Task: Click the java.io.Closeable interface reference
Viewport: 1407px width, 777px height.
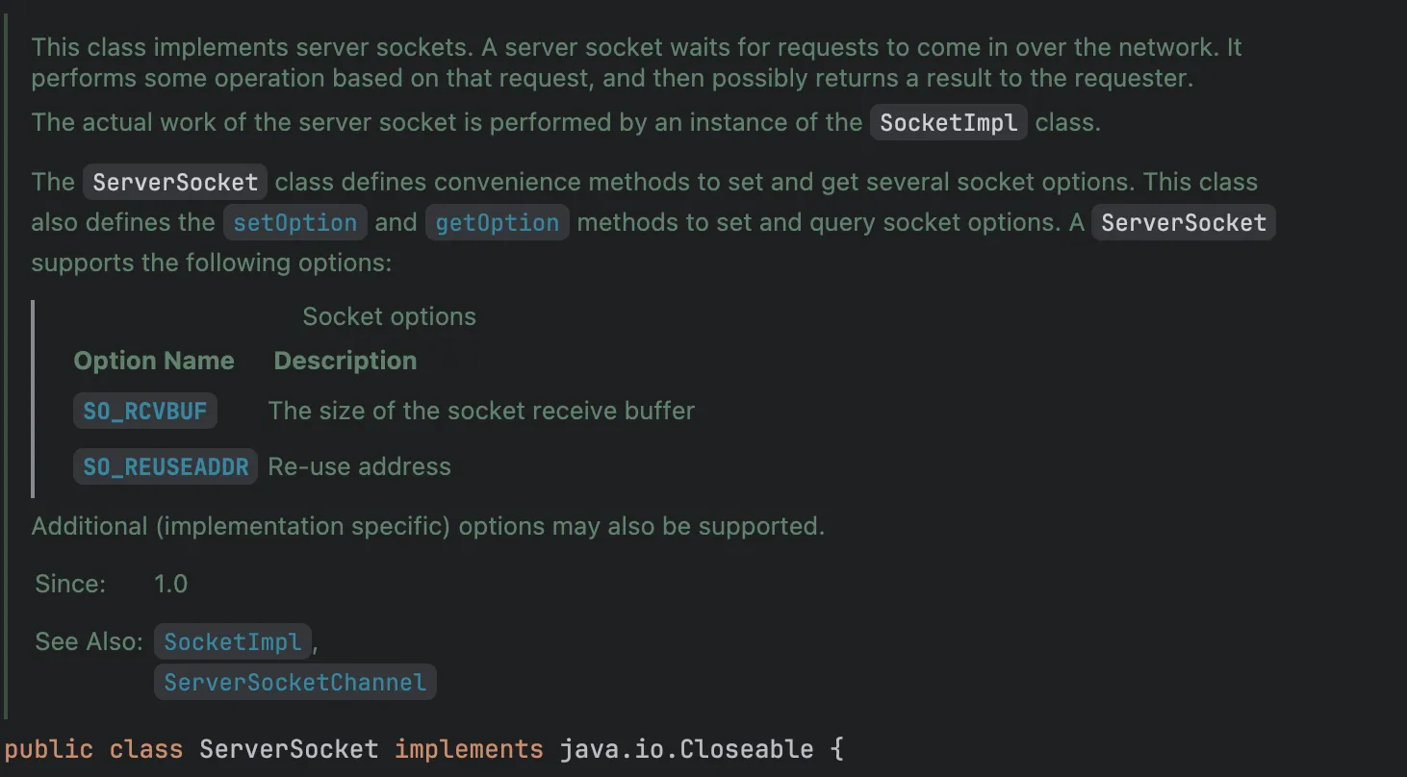Action: [686, 749]
